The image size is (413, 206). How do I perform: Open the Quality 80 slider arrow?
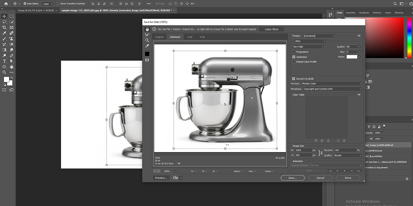[359, 47]
